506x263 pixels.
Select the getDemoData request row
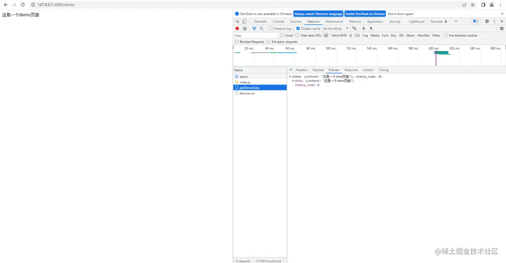pos(260,88)
